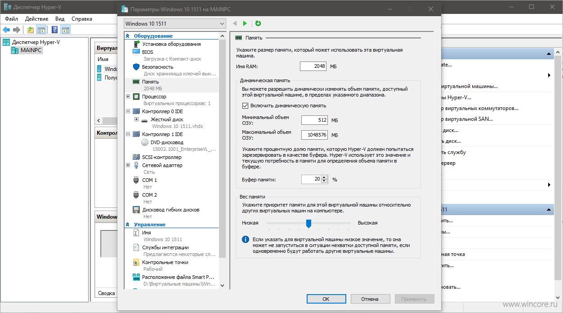Click the grey previous arrow in settings dialog
563x313 pixels.
coord(235,23)
